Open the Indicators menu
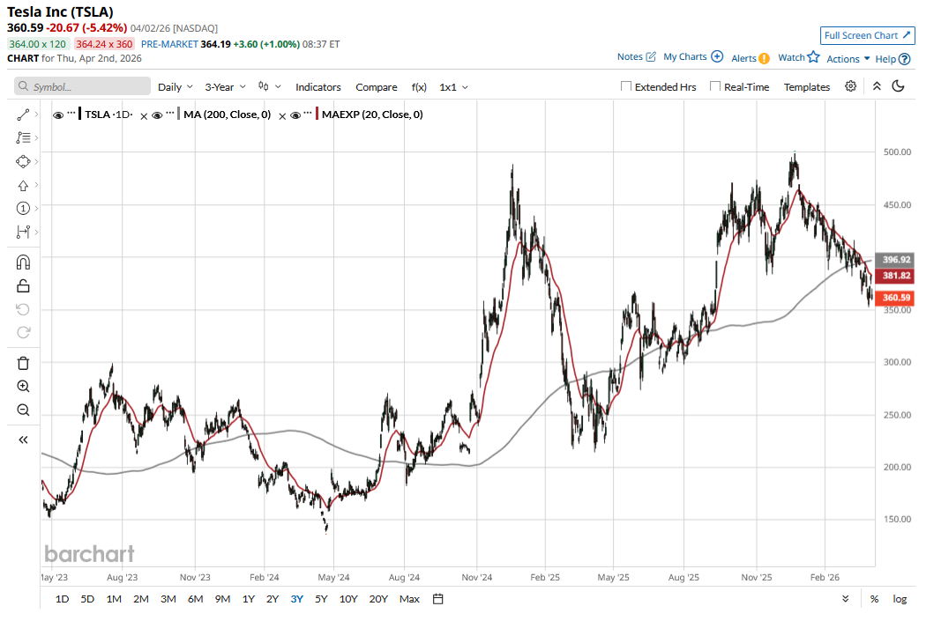This screenshot has width=926, height=621. click(318, 86)
